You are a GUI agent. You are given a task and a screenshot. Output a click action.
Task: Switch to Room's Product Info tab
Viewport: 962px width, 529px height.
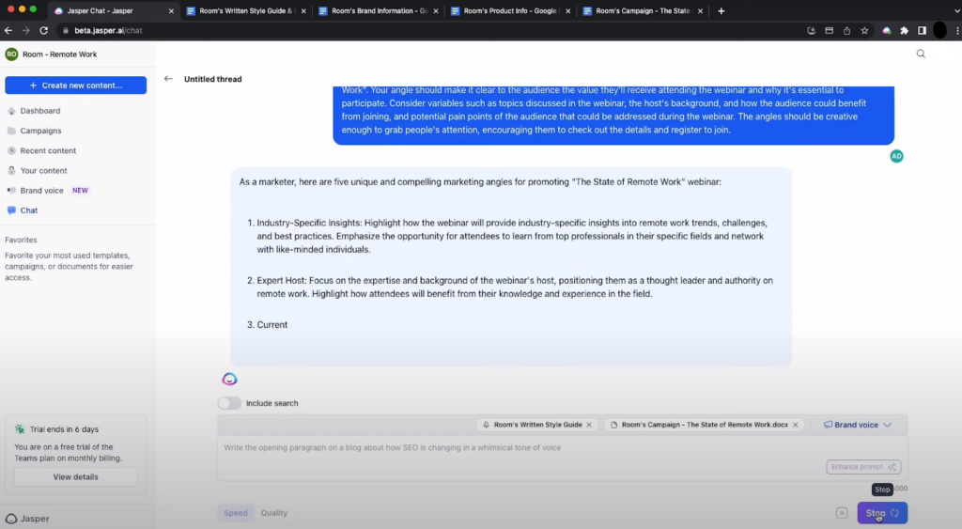(510, 11)
